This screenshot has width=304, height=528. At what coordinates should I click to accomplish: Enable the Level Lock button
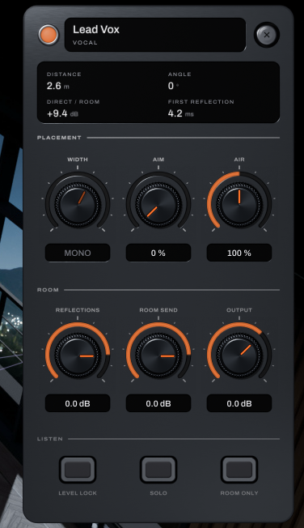tap(78, 470)
